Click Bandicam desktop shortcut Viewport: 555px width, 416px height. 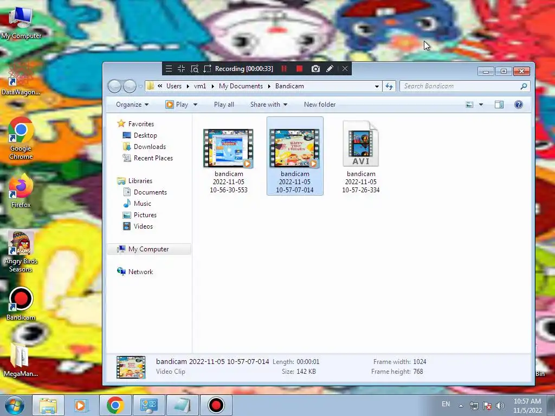coord(21,303)
